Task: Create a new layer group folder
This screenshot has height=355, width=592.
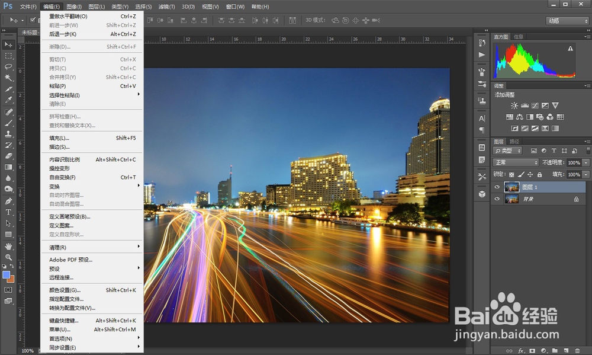Action: pos(555,351)
